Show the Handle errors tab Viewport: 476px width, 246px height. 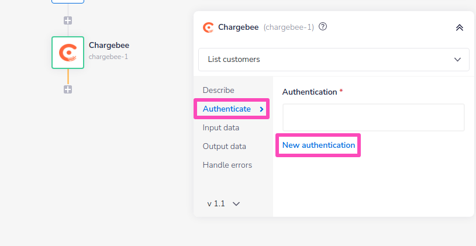(x=227, y=165)
